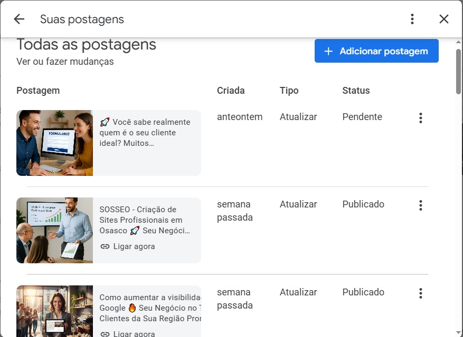This screenshot has width=463, height=337.
Task: Open the header three-dot options menu
Action: (412, 19)
